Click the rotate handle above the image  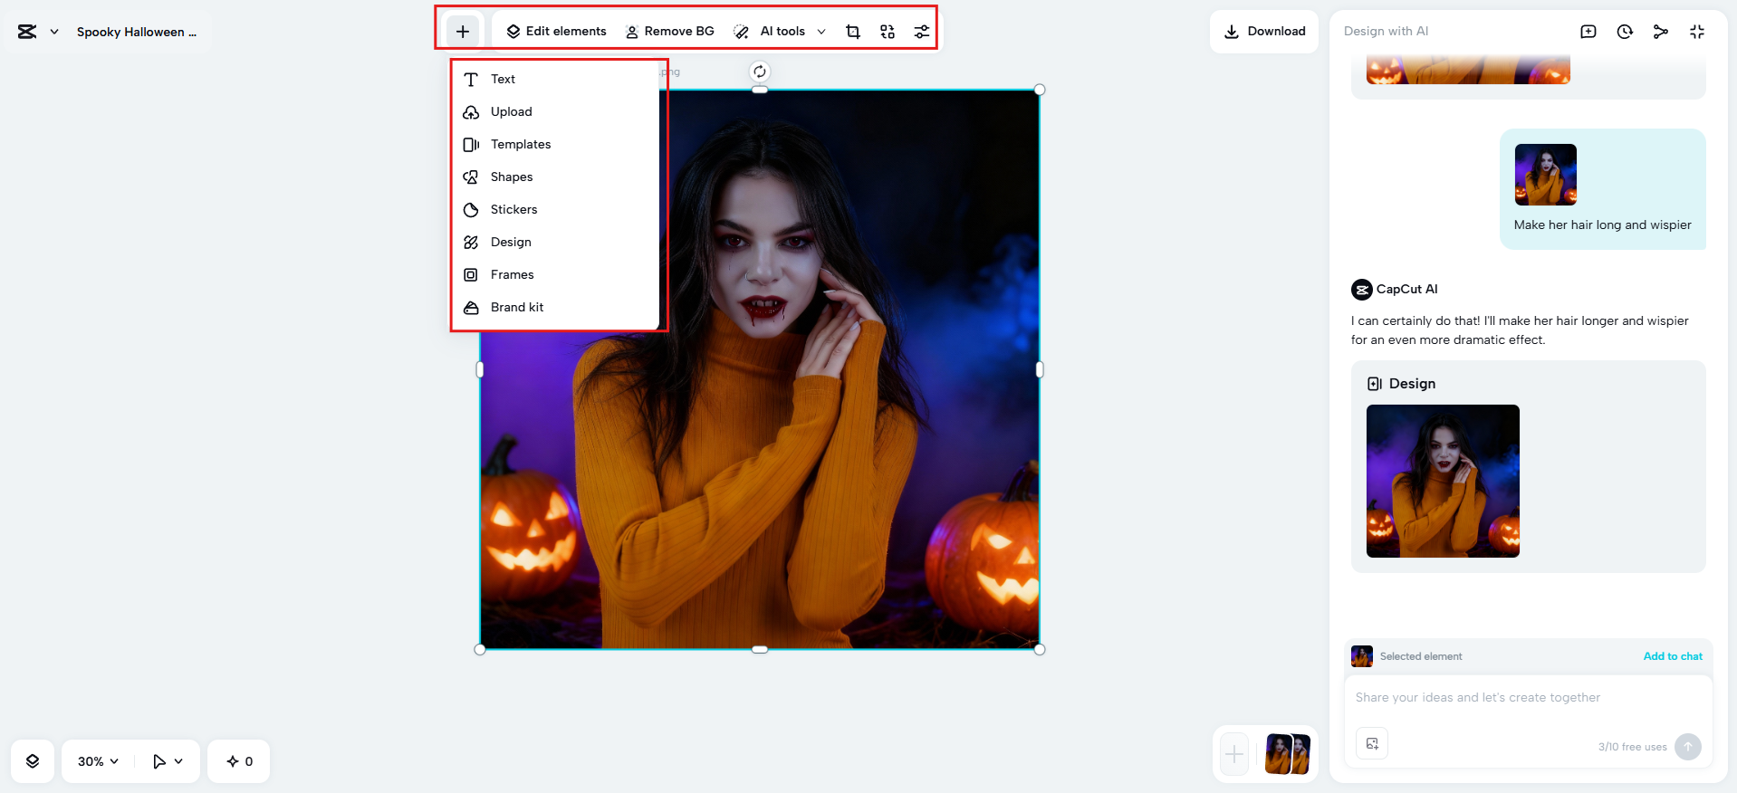pos(759,72)
